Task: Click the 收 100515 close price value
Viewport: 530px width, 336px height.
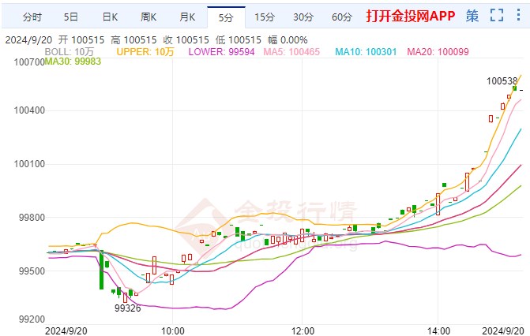Action: pyautogui.click(x=186, y=40)
